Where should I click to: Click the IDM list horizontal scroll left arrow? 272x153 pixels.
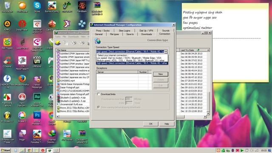[x=57, y=117]
